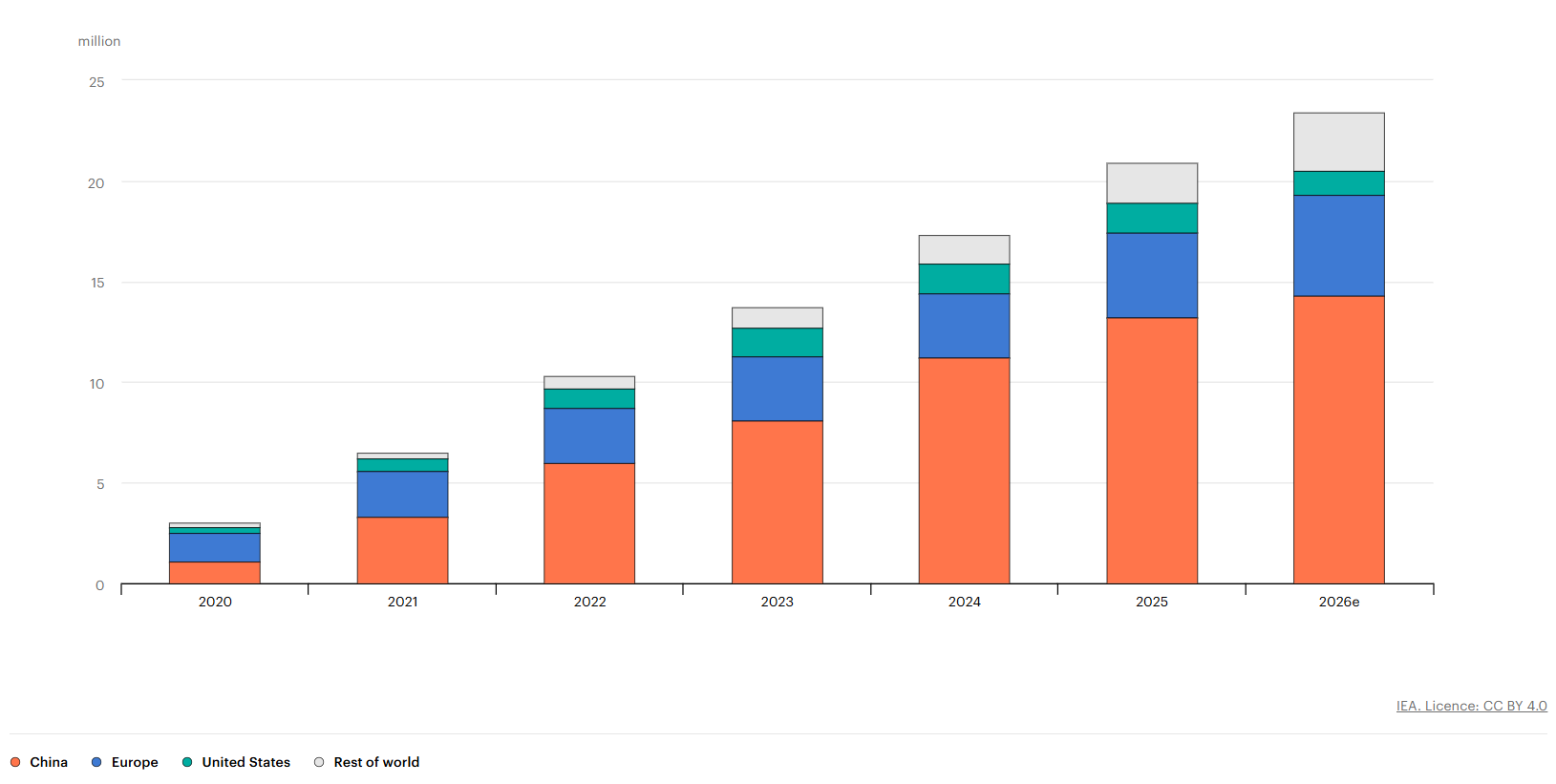Click the Rest of world segment of 2025 bar
This screenshot has width=1556, height=784.
click(x=1152, y=183)
